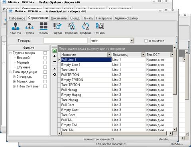Viewport: 191px width, 147px height.
Task: Click the refresh icon beside grid
Action: (x=55, y=75)
